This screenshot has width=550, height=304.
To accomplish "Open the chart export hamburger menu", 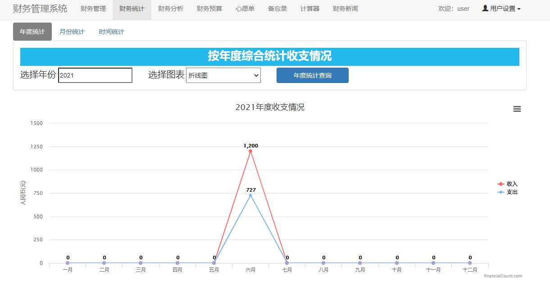I will 517,109.
